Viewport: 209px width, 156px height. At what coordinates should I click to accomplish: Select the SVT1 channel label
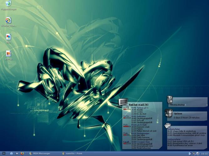(126, 107)
